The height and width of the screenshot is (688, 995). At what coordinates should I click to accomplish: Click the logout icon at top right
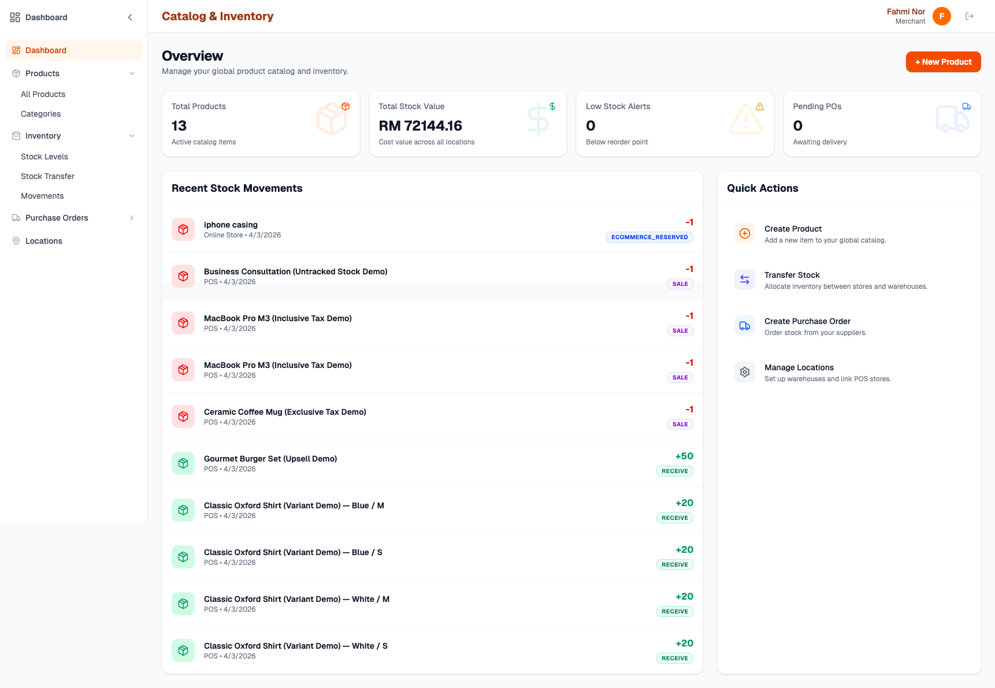(970, 16)
